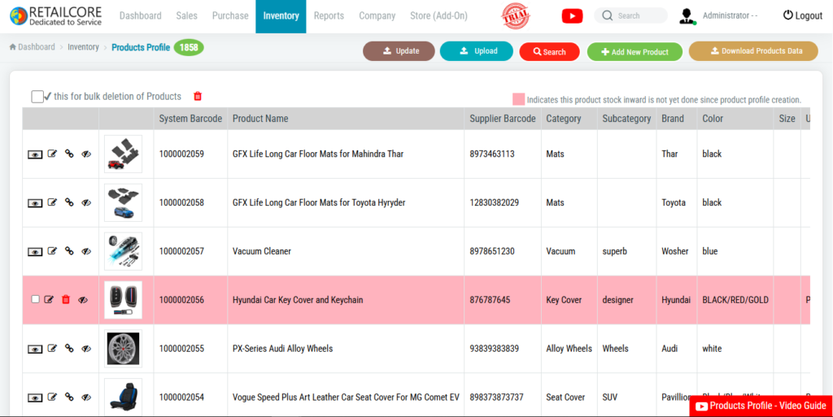This screenshot has height=417, width=833.
Task: Toggle slashed-eye visibility for Vacuum Cleaner
Action: tap(86, 251)
